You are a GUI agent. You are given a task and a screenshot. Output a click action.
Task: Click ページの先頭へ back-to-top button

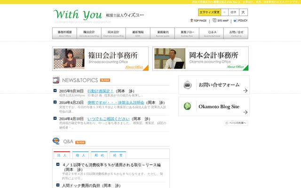pyautogui.click(x=236, y=123)
